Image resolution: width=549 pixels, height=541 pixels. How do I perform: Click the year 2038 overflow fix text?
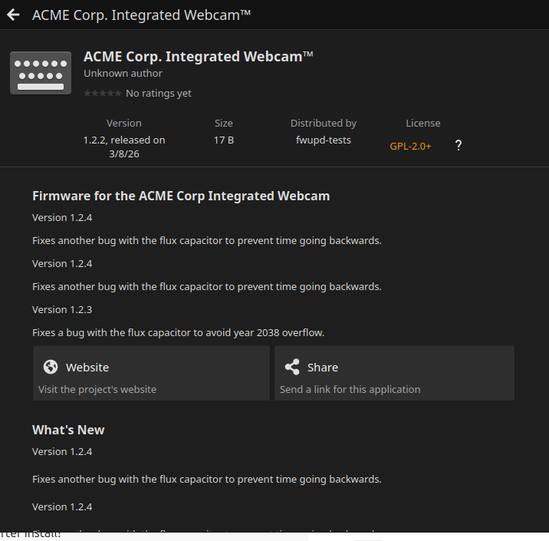pos(178,333)
